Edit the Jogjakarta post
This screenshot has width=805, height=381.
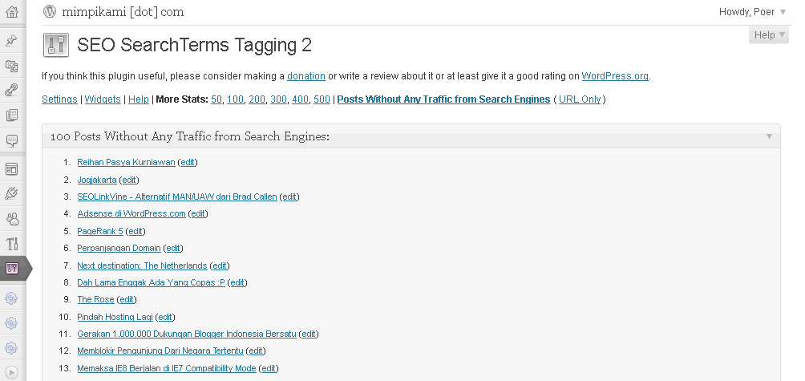[129, 180]
